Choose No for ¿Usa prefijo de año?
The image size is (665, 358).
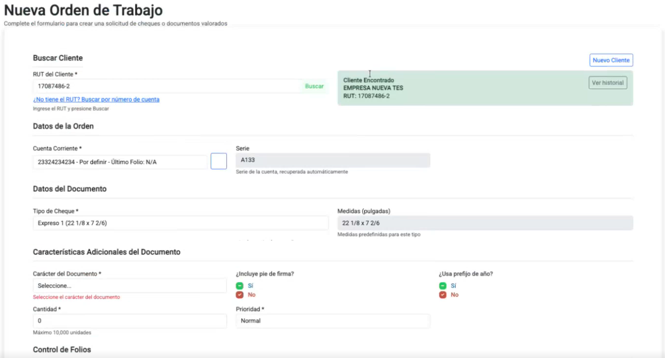point(443,295)
